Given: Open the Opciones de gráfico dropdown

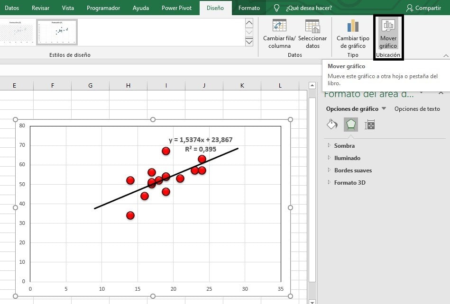Looking at the screenshot, I should [x=385, y=108].
